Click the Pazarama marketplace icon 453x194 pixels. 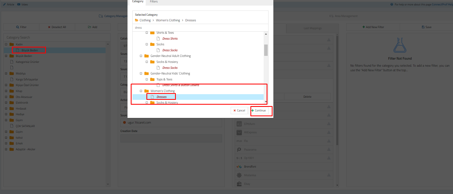tap(239, 149)
